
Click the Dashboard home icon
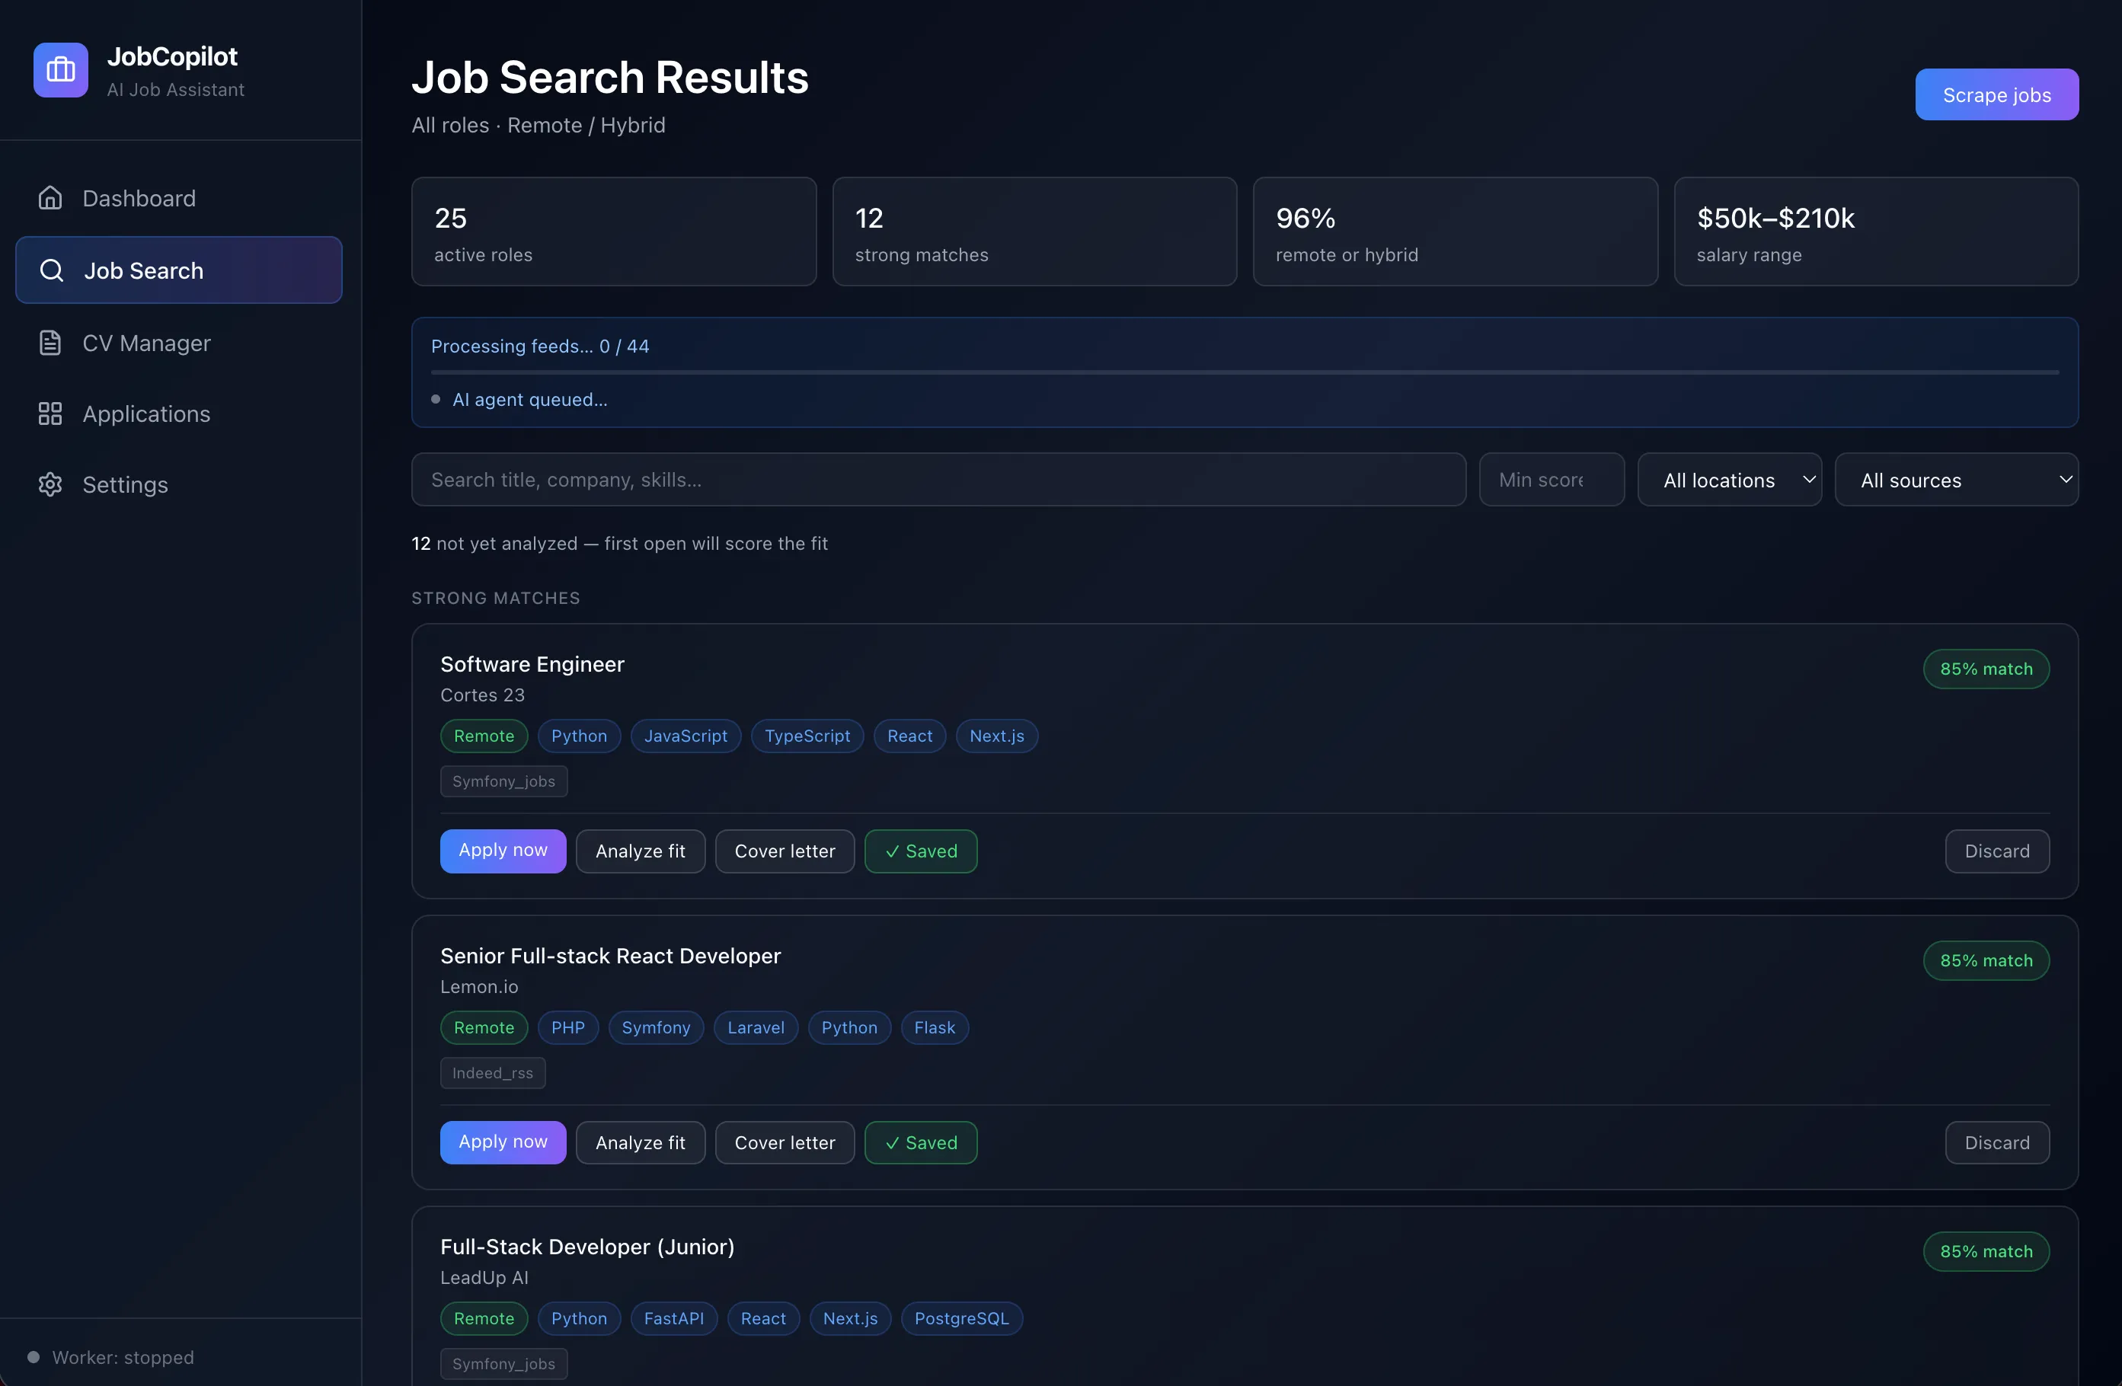tap(50, 198)
